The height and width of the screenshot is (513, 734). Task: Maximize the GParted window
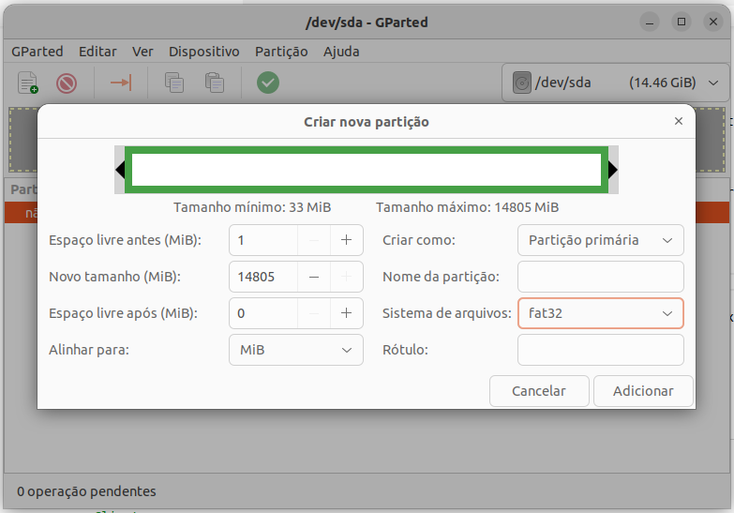click(682, 22)
